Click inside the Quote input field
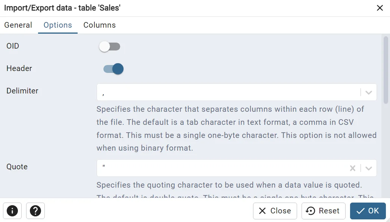 [224, 168]
